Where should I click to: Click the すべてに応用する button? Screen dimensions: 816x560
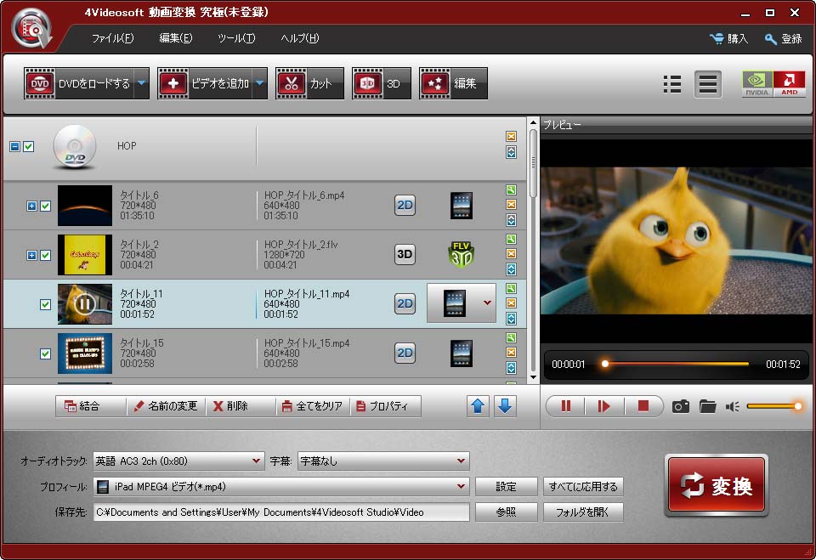583,487
